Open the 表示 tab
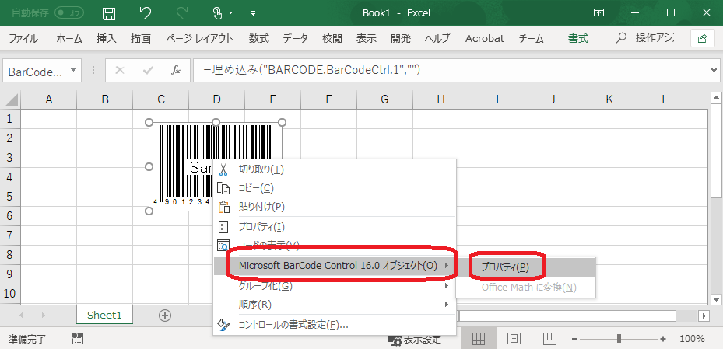The image size is (723, 349). point(366,39)
